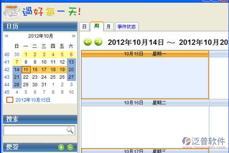Select week number 43 in calendar
Screen dimensions: 229x153
point(7,77)
